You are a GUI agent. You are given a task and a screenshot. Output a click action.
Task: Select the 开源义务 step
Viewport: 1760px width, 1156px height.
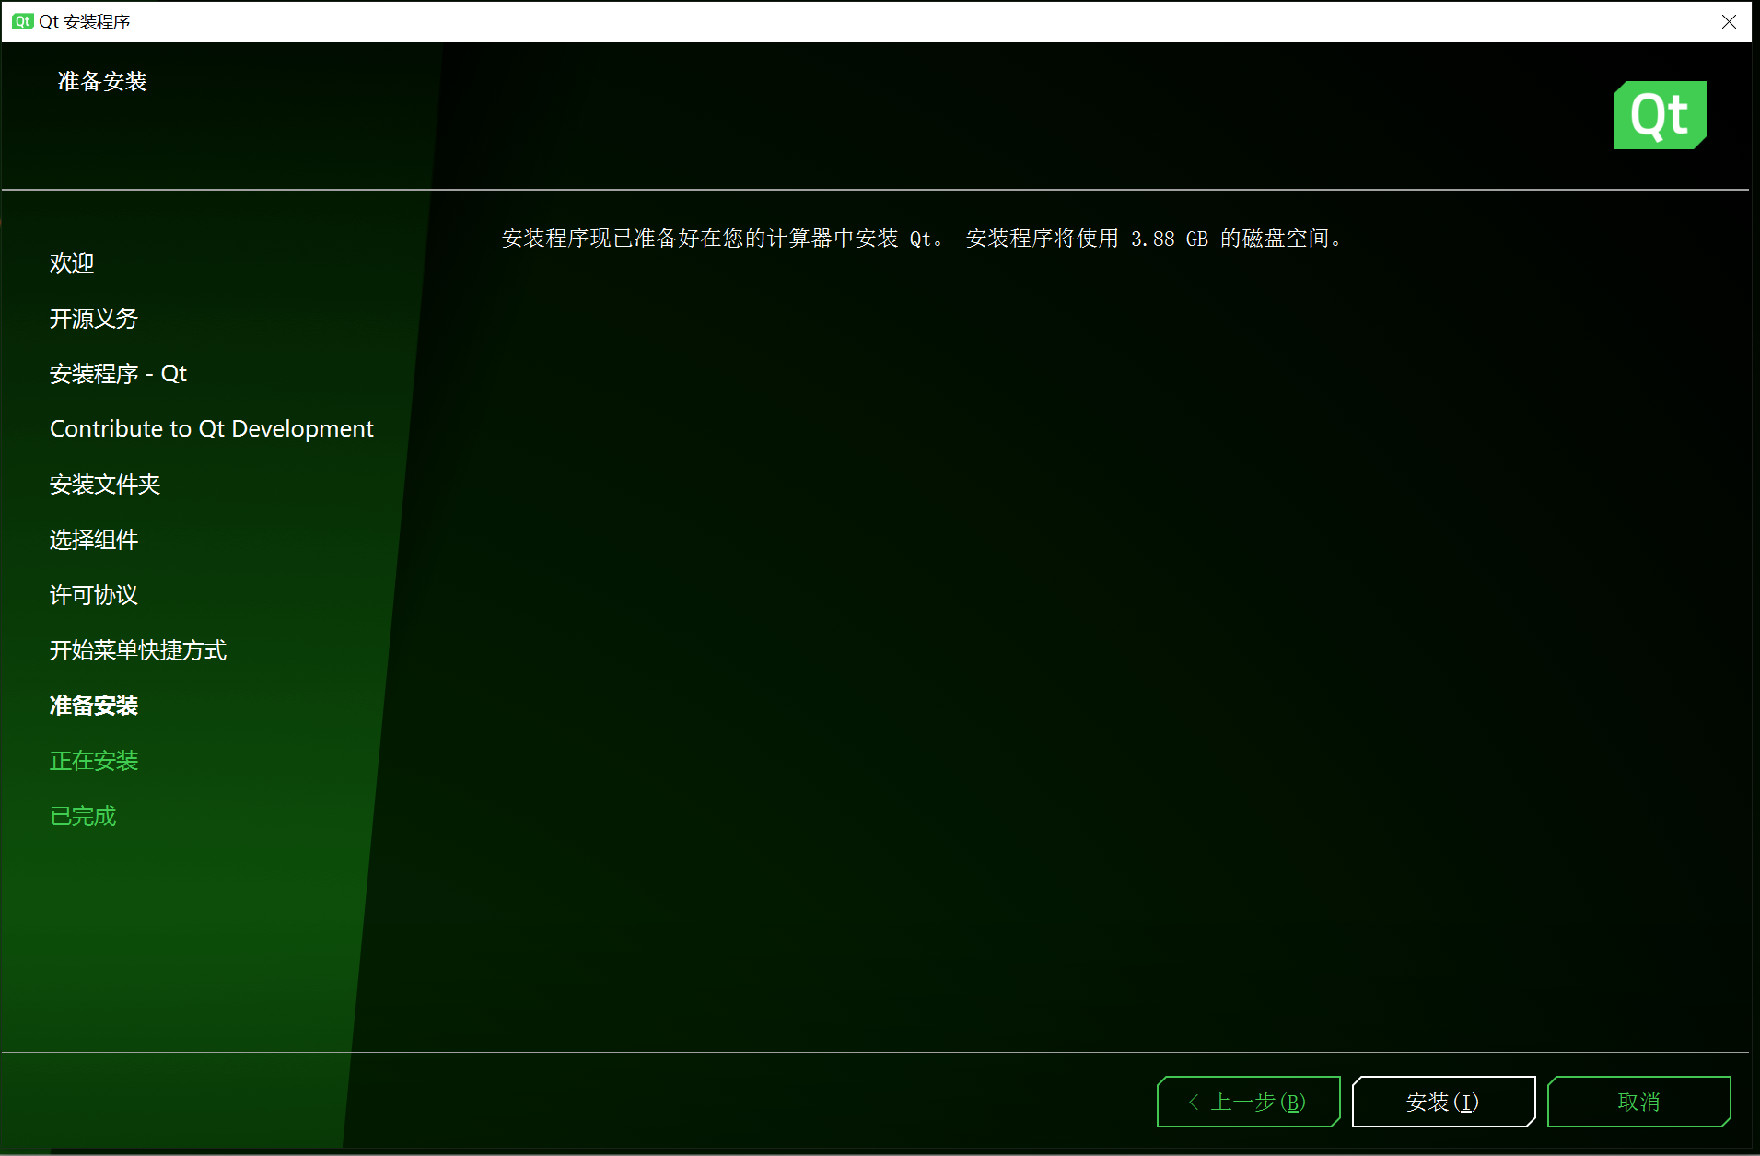[93, 319]
